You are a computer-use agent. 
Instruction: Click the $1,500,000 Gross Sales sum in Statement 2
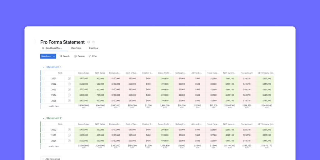(84, 146)
